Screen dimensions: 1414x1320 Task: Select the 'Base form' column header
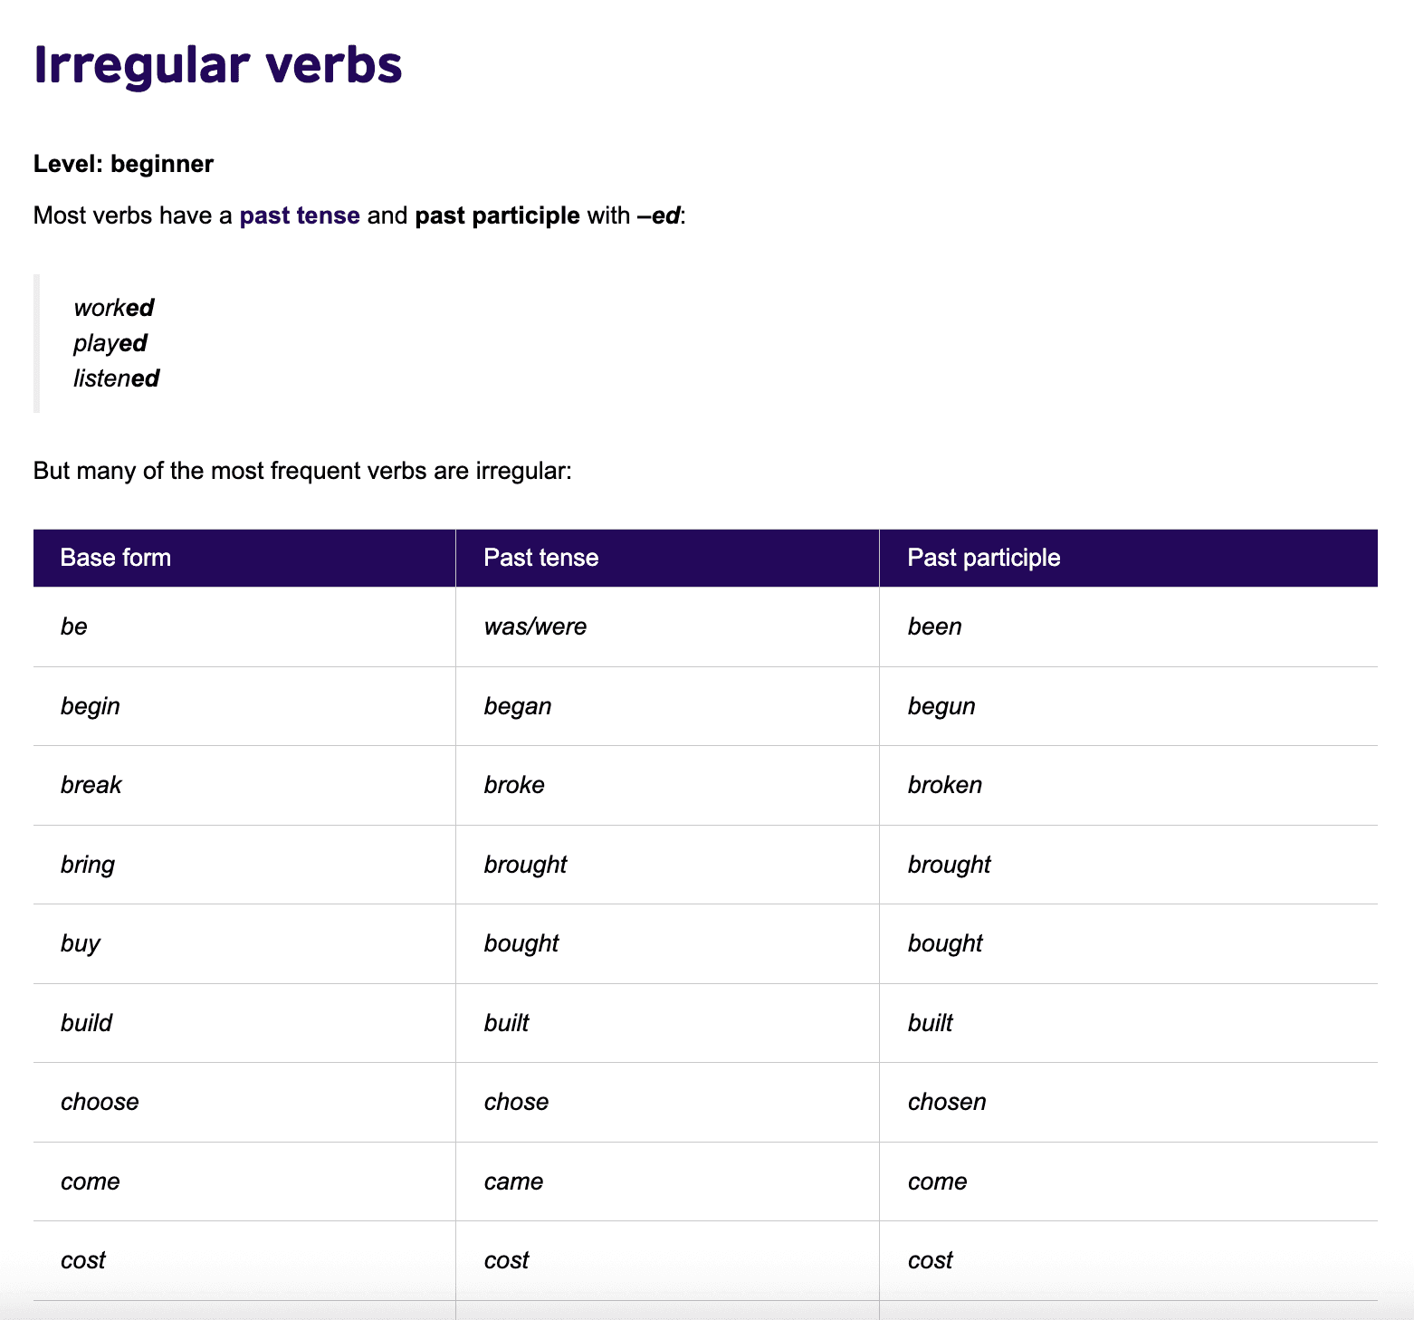click(115, 558)
